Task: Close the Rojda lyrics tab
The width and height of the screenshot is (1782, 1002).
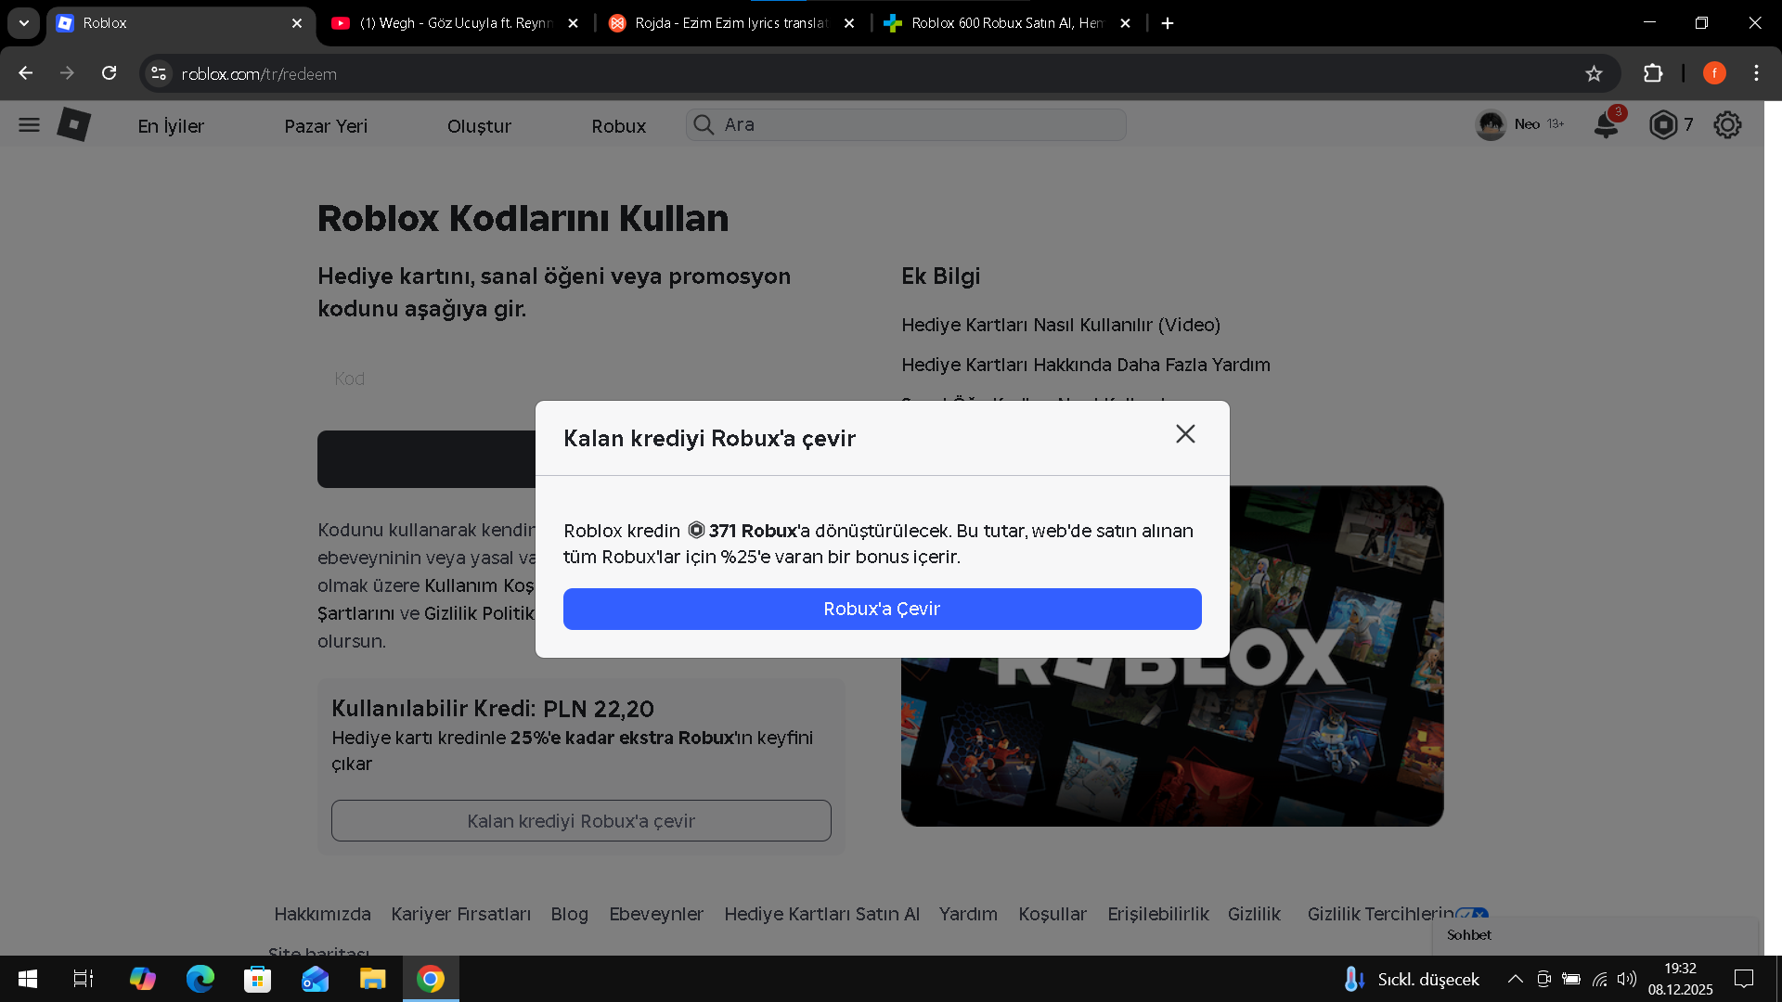Action: point(849,23)
